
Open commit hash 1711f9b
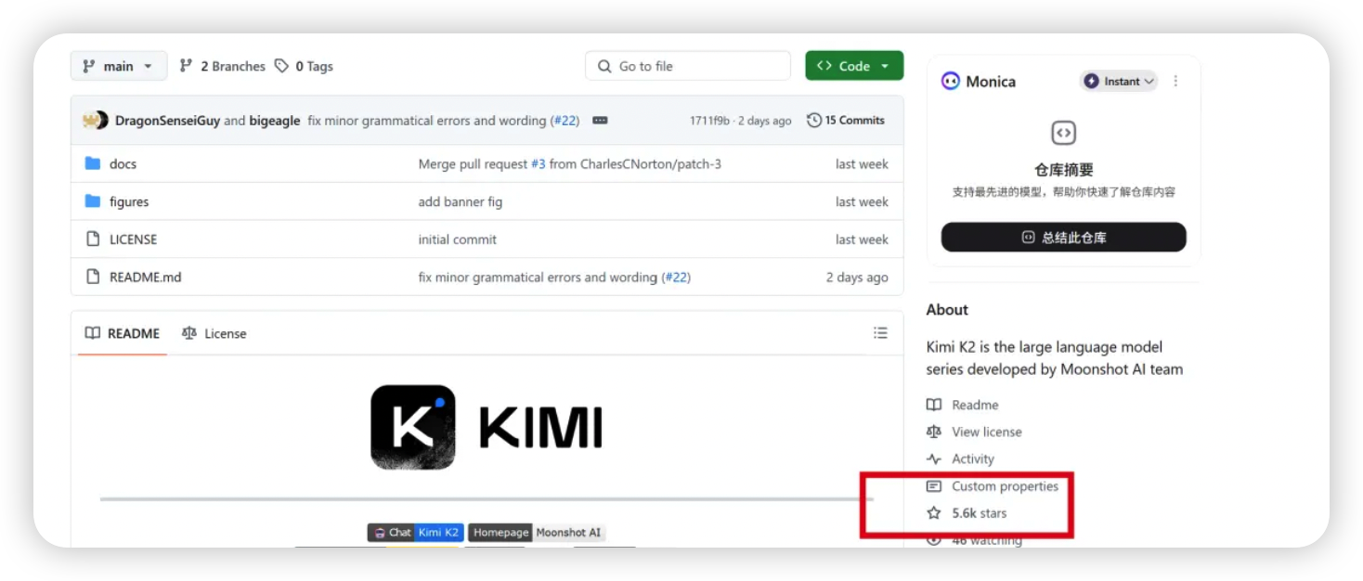pyautogui.click(x=709, y=121)
